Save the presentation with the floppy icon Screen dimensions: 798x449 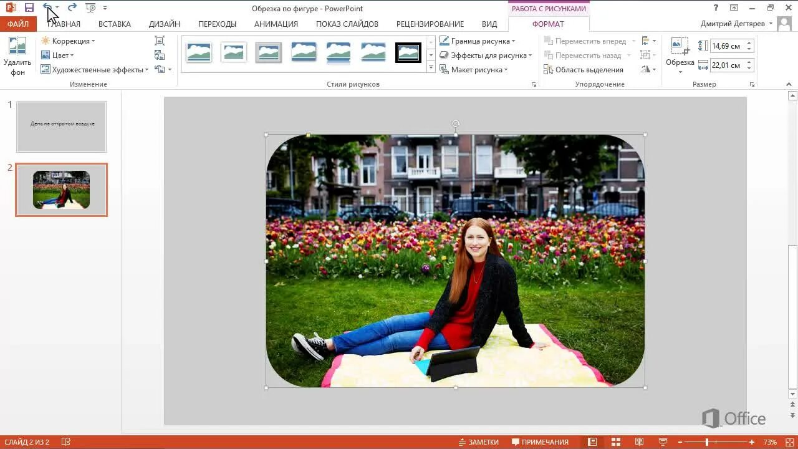29,8
